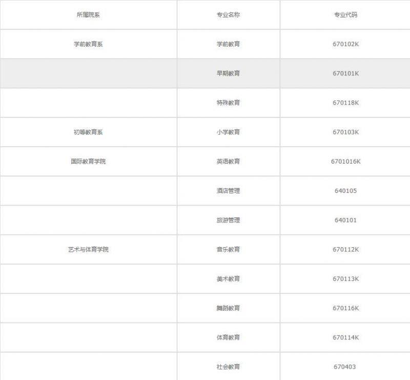Screen dimensions: 410x380
Task: Click the 英语教育 major name
Action: 228,162
